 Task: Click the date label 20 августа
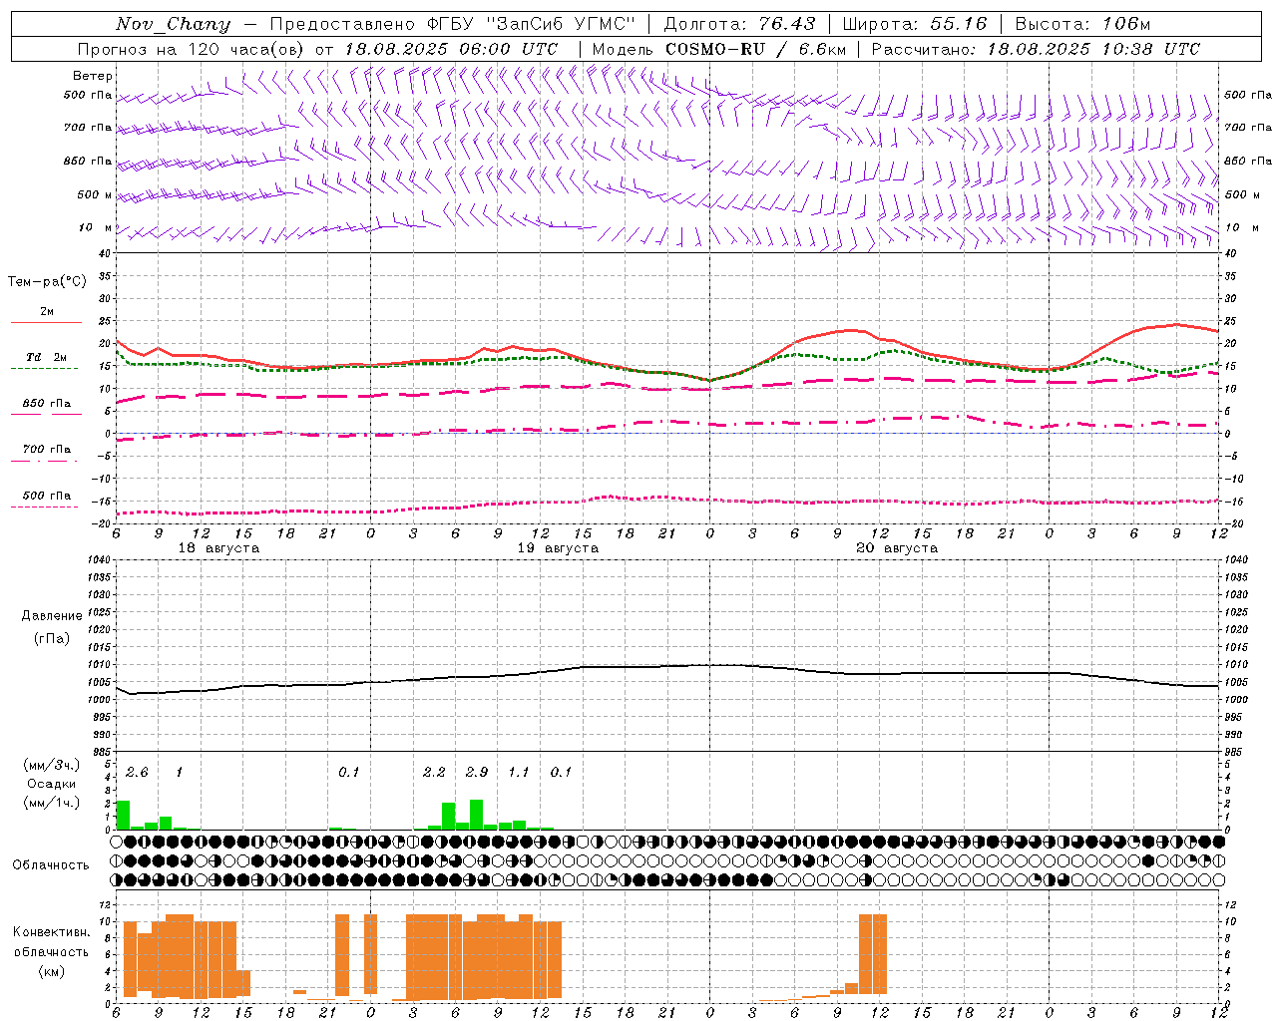897,548
